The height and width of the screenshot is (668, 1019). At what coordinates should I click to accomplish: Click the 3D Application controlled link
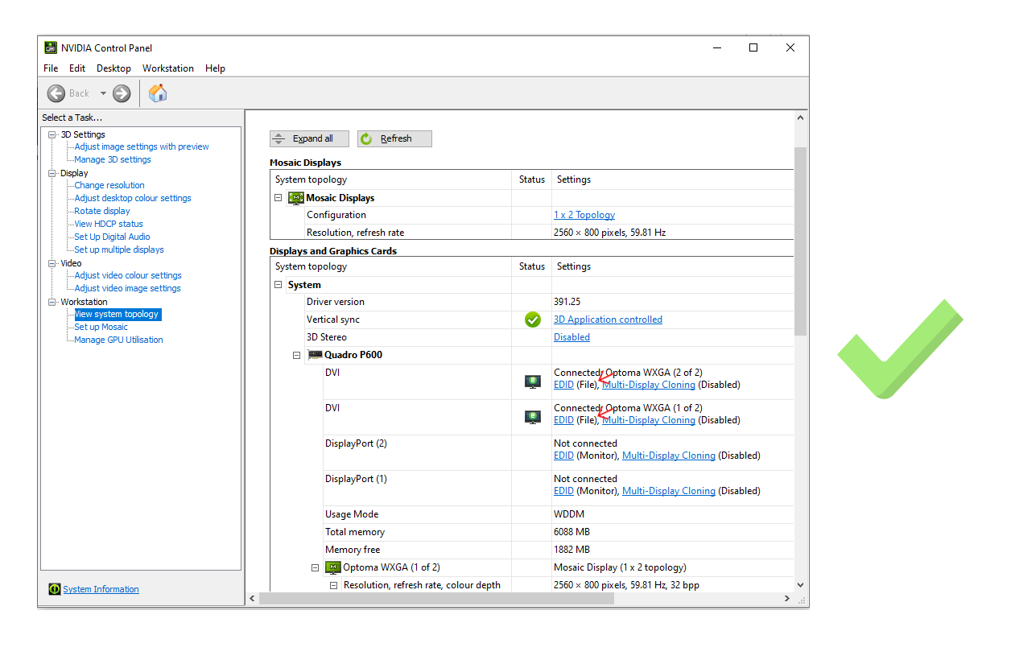608,320
